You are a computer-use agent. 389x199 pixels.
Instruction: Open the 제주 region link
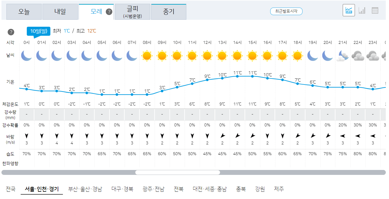pyautogui.click(x=278, y=188)
